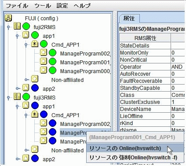Click the StateDetails attribute cell
The image size is (186, 166).
145,46
